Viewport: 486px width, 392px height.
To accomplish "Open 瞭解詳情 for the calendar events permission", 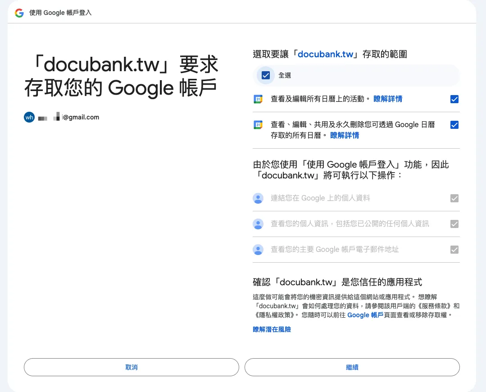I will 388,99.
